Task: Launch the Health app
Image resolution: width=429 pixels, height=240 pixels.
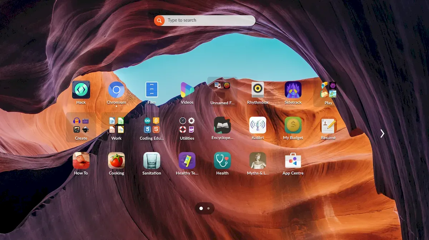Action: (222, 160)
